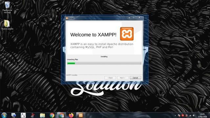Click the 'Unpacking files' status text

coord(72,59)
